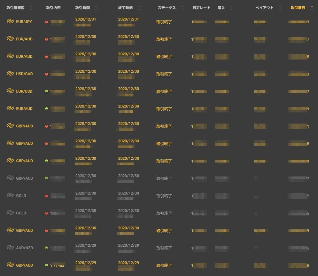Click the green up arrow in EUR/USD row
The image size is (318, 276).
pos(46,91)
